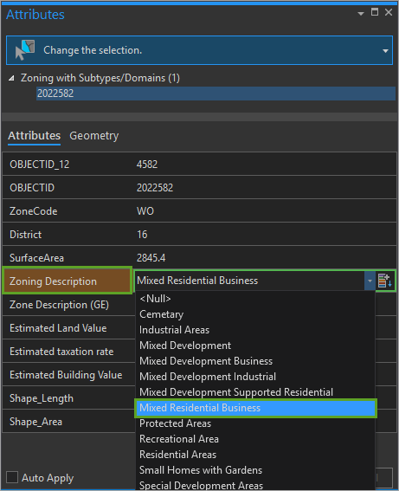Click the ZoneCode field label
This screenshot has width=399, height=491.
pos(33,211)
